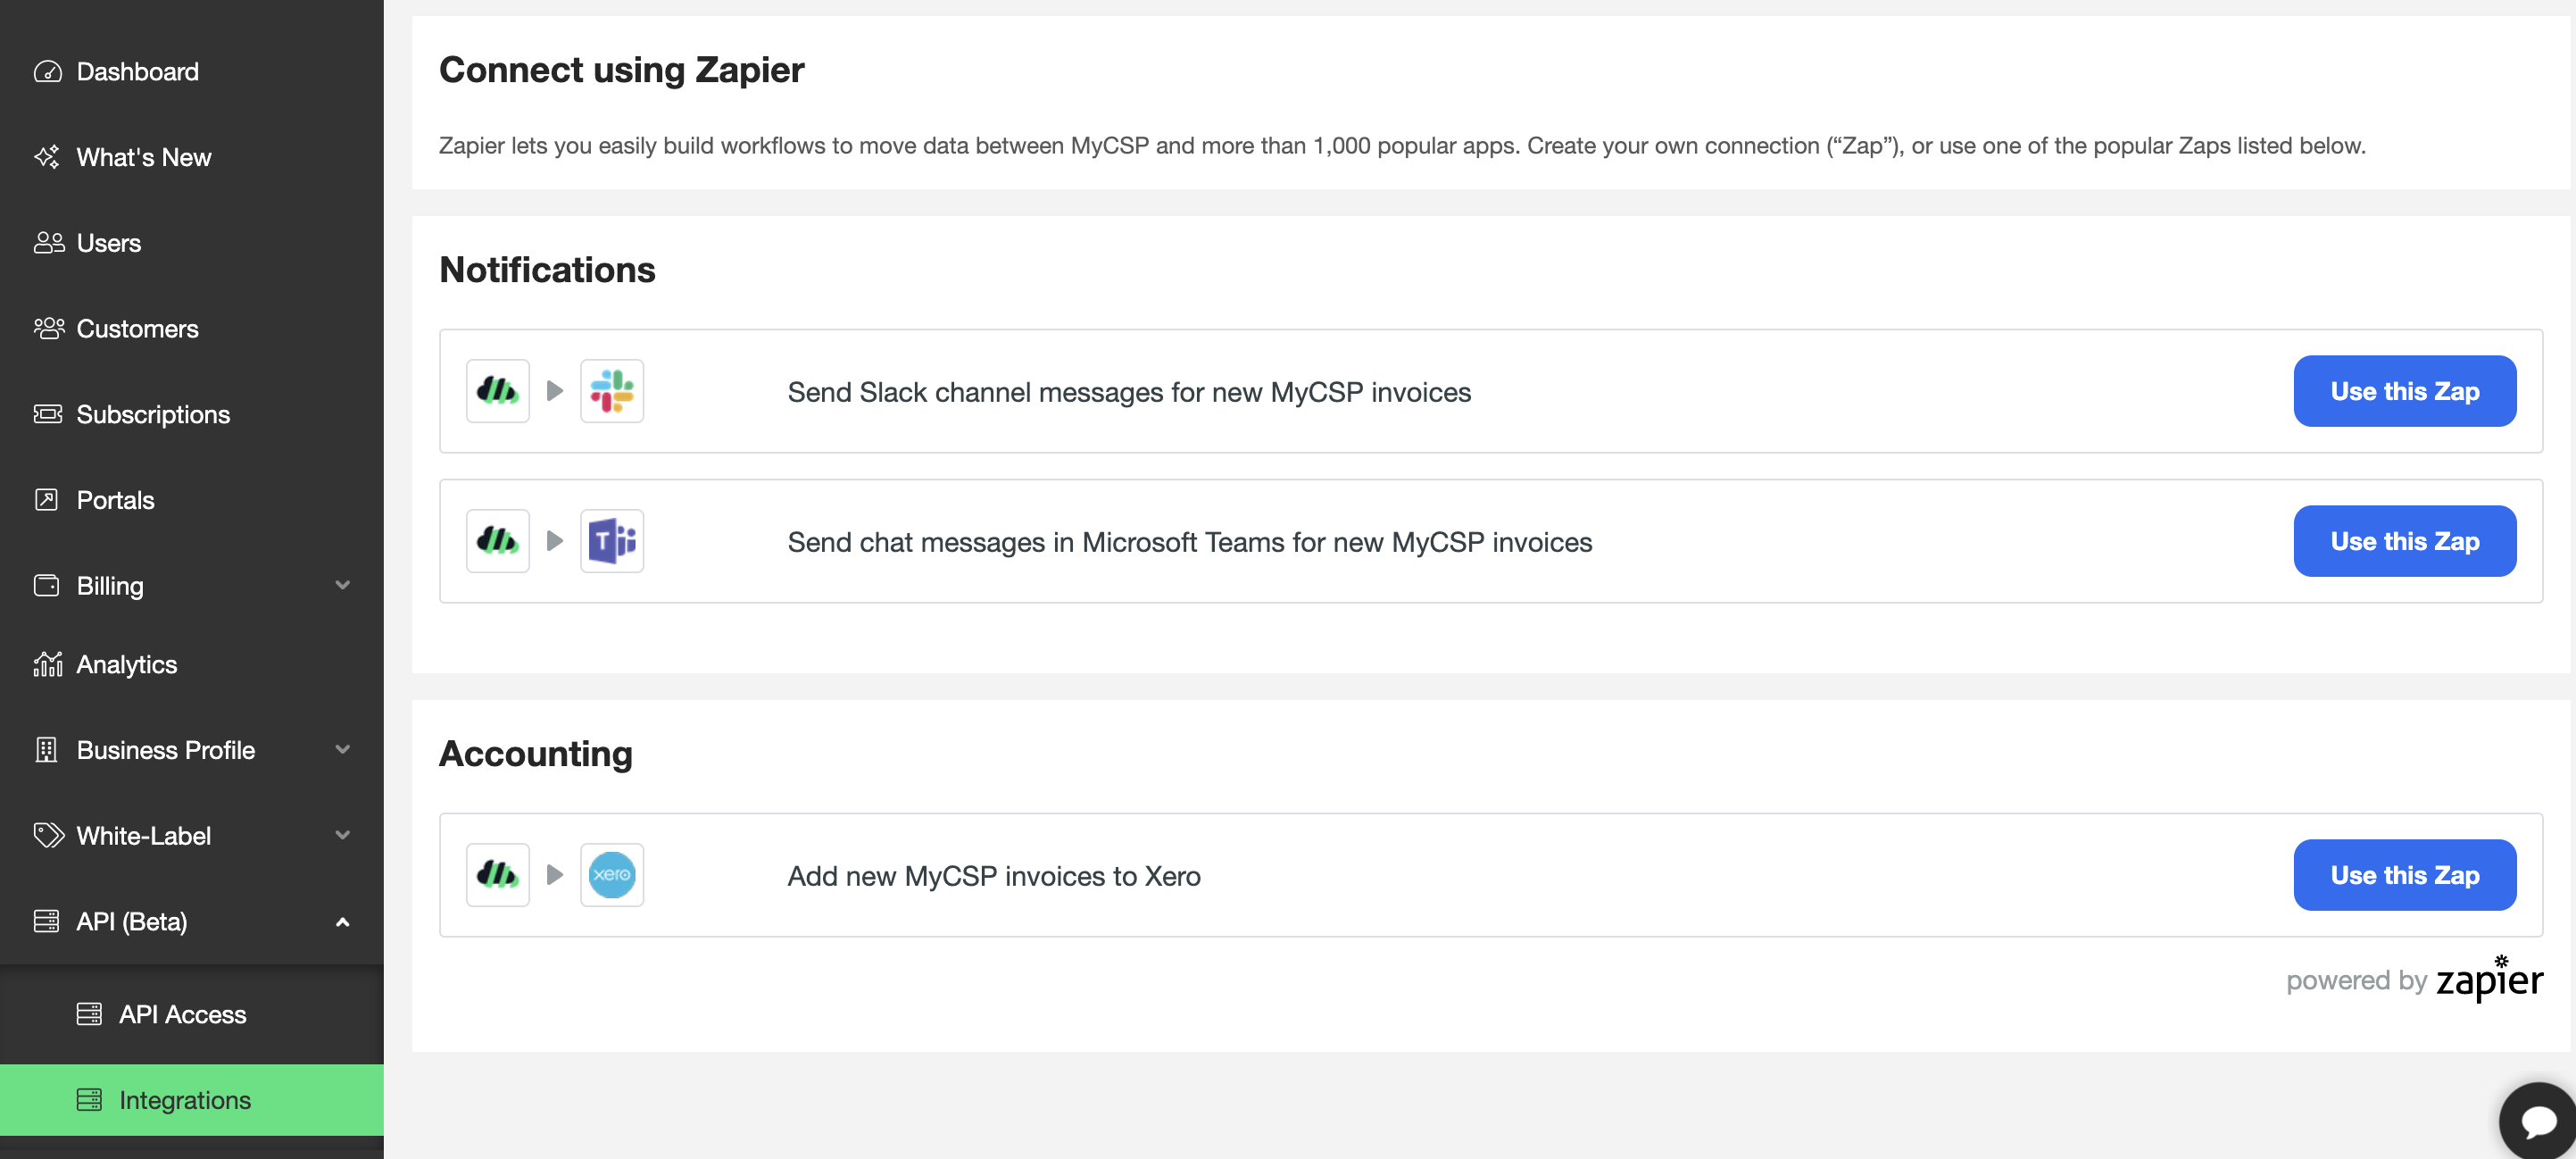This screenshot has height=1159, width=2576.
Task: Collapse the API (Beta) submenu
Action: [344, 921]
